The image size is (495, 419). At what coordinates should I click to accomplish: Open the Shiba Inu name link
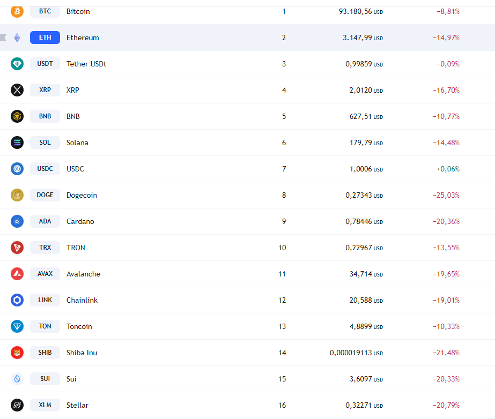click(x=82, y=353)
